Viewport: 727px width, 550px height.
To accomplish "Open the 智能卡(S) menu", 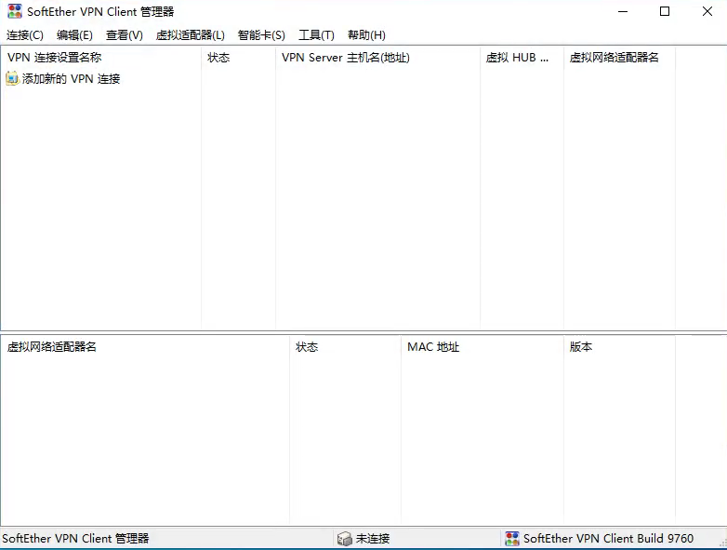I will tap(261, 35).
